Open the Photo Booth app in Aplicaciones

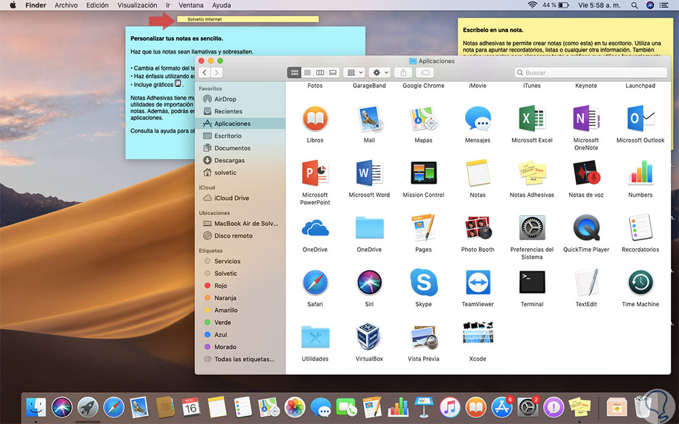coord(477,227)
